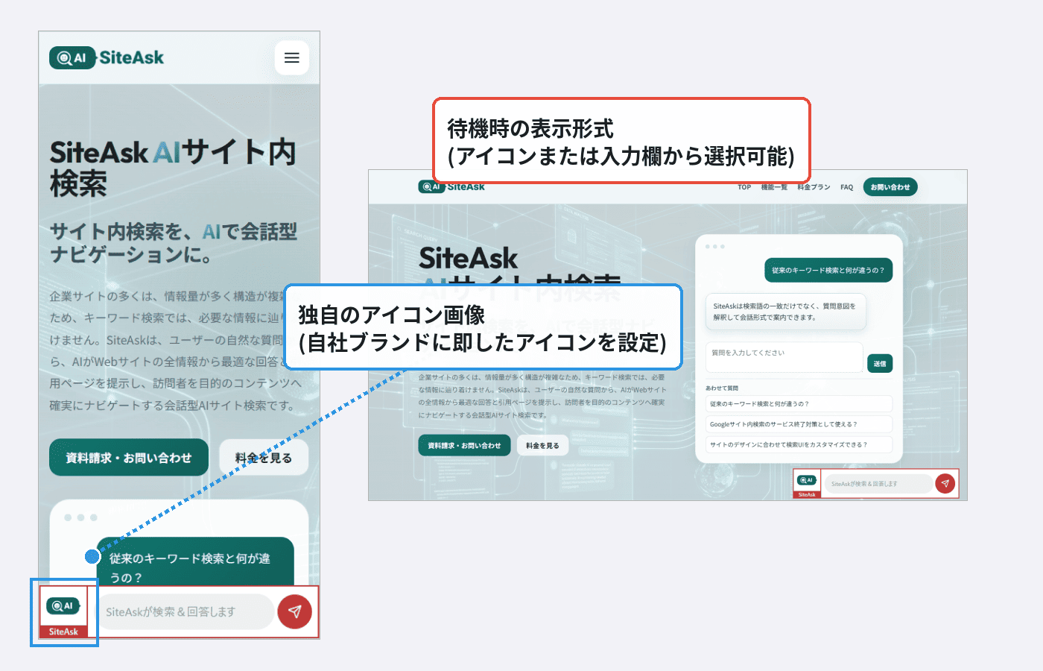This screenshot has height=671, width=1043.
Task: Select suggestion 'サイトのデザインに合わせて検索UIをカスタマイズできる？'
Action: pos(799,444)
